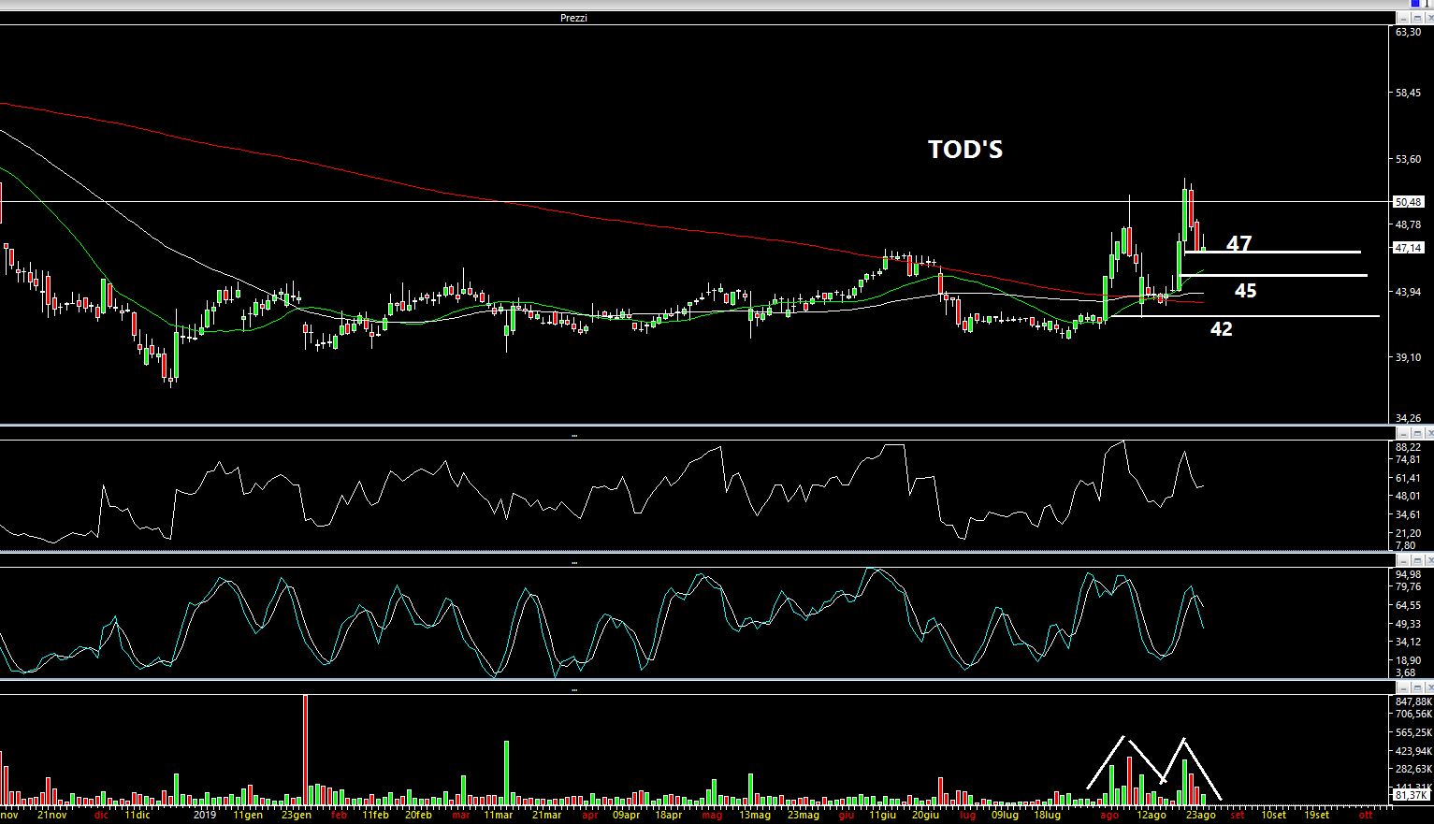Maximize the volume histogram panel
Viewport: 1434px width, 824px height.
point(1415,688)
